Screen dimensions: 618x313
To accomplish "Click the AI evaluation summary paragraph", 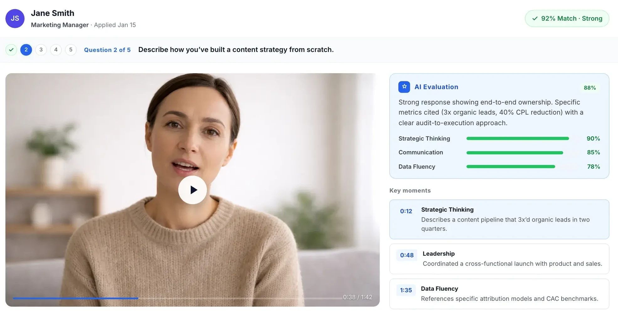I will tap(491, 112).
